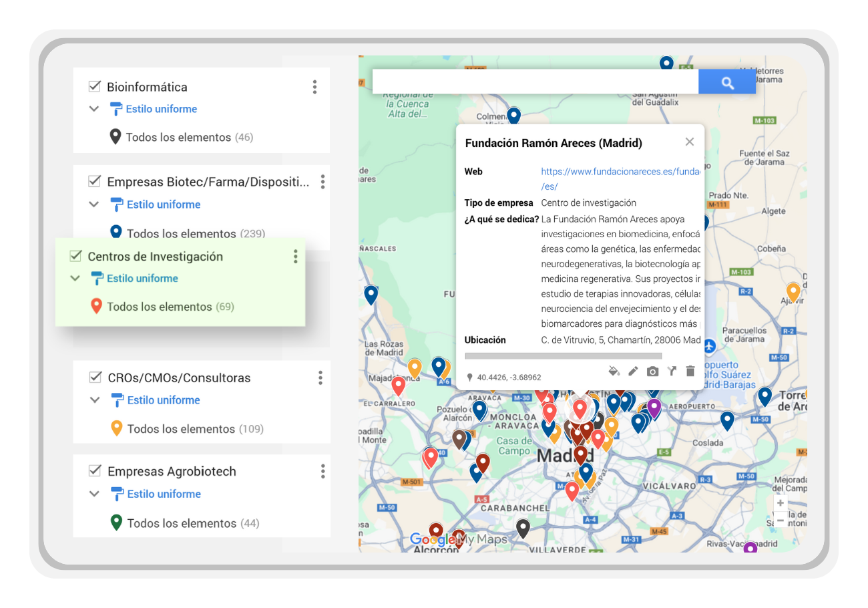This screenshot has width=868, height=608.
Task: Open Estilo uniforme under Empresas Agrobiotech
Action: (164, 494)
